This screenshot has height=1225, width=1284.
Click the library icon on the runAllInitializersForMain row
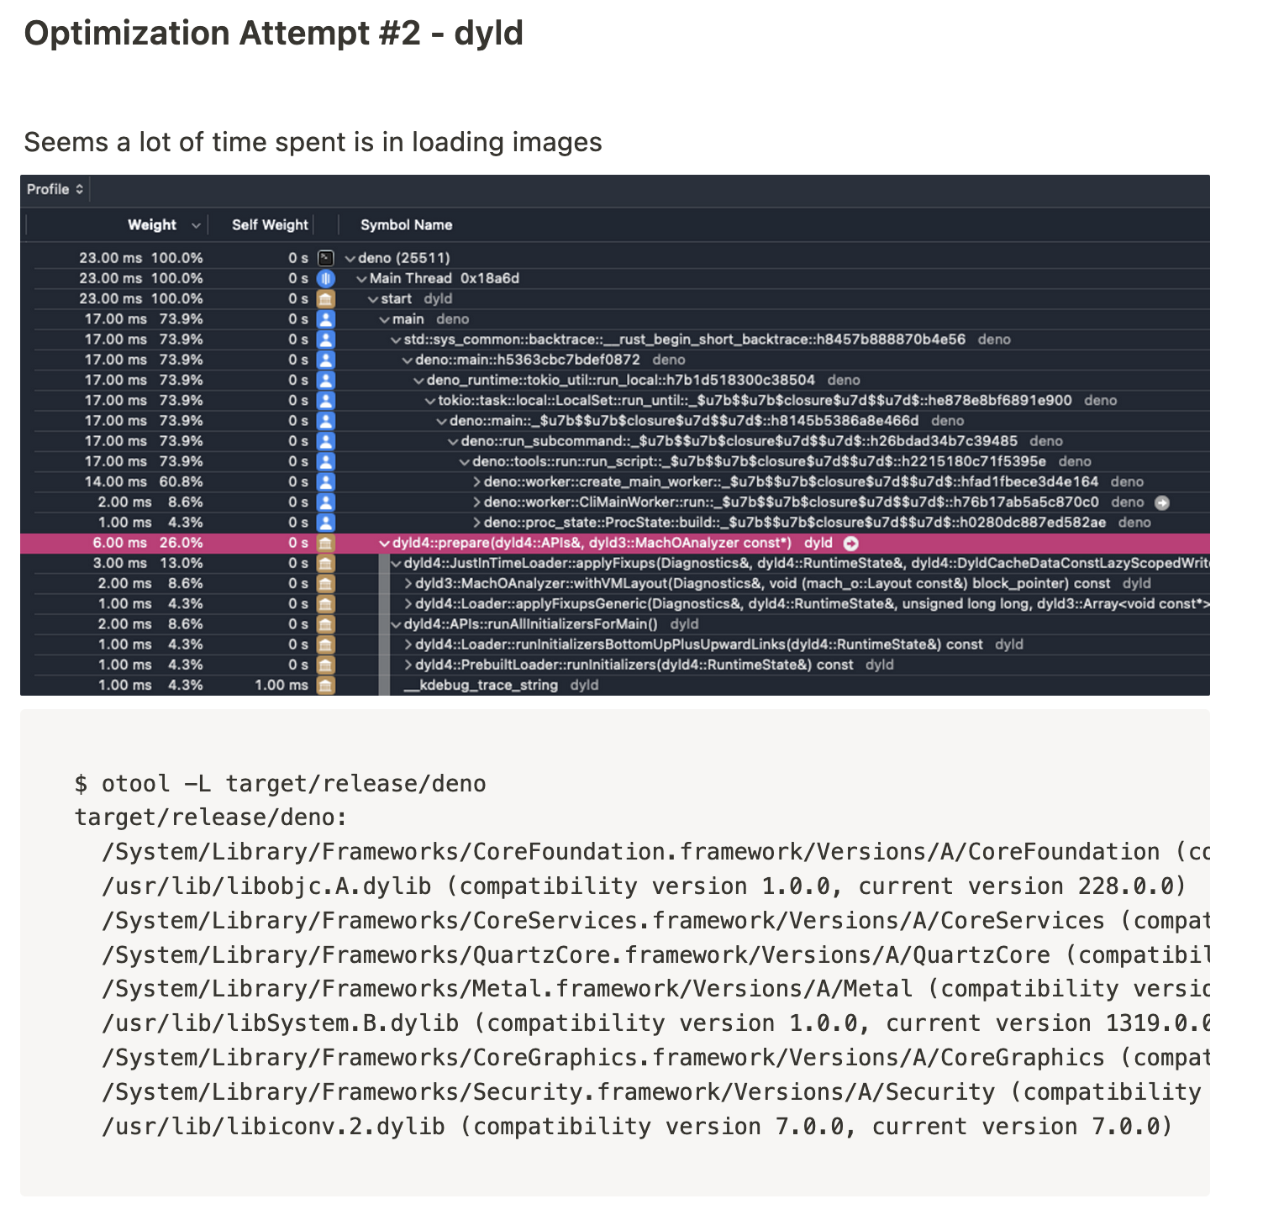[326, 624]
